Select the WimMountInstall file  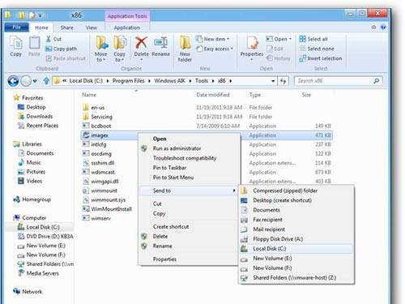(x=107, y=209)
